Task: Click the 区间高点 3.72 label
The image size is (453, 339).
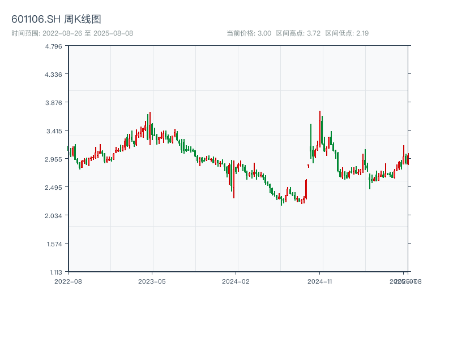Action: (298, 33)
